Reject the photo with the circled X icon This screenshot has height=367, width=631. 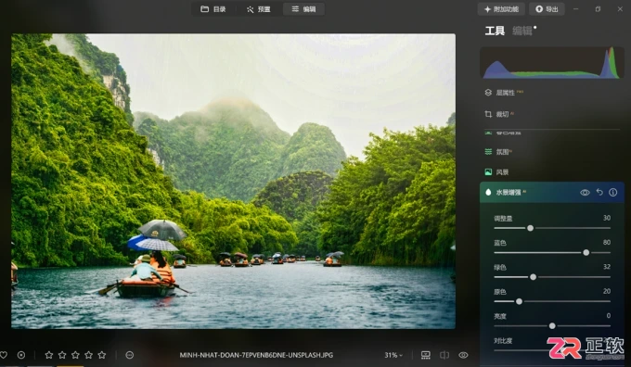point(21,355)
